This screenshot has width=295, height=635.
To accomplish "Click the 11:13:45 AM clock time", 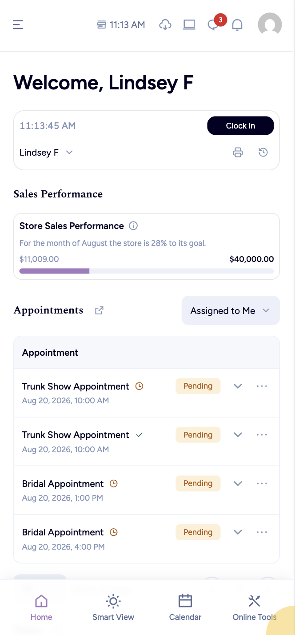I will click(x=48, y=126).
